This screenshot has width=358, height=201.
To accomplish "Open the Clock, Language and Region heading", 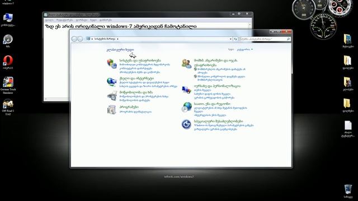I will tap(212, 104).
